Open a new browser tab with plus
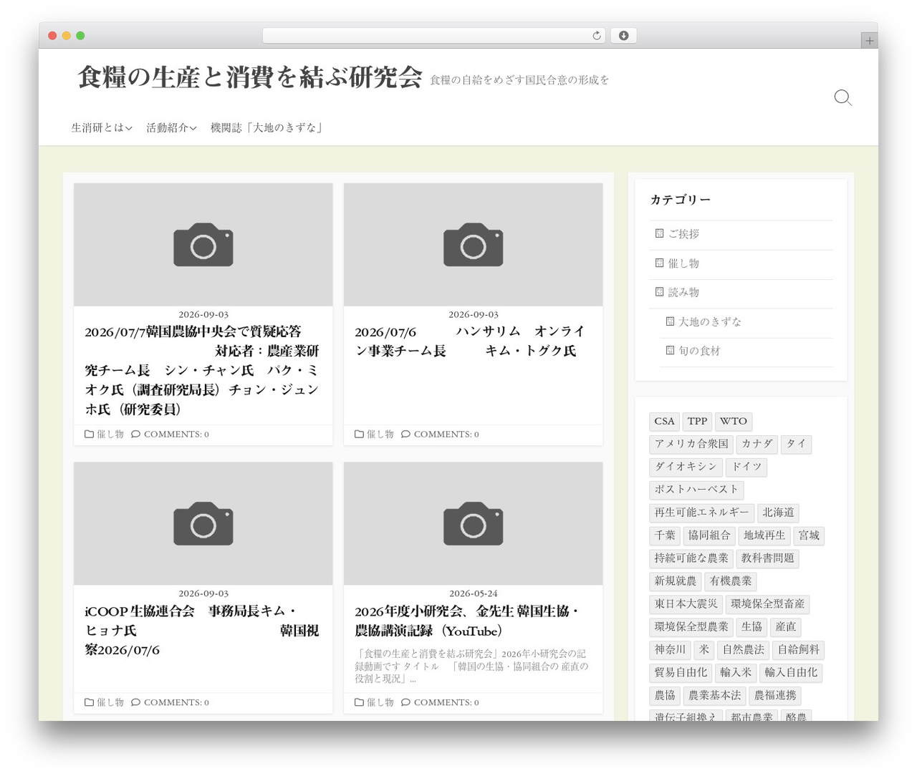 coord(869,41)
